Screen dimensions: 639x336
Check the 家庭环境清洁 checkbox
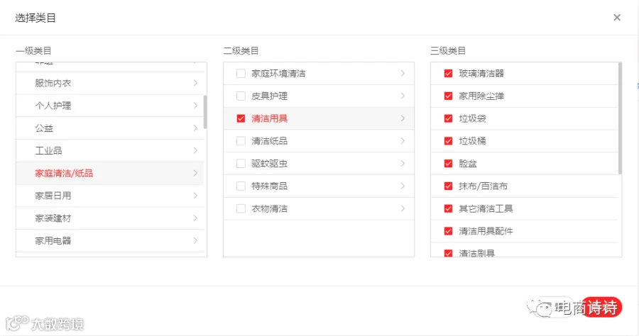coord(241,74)
